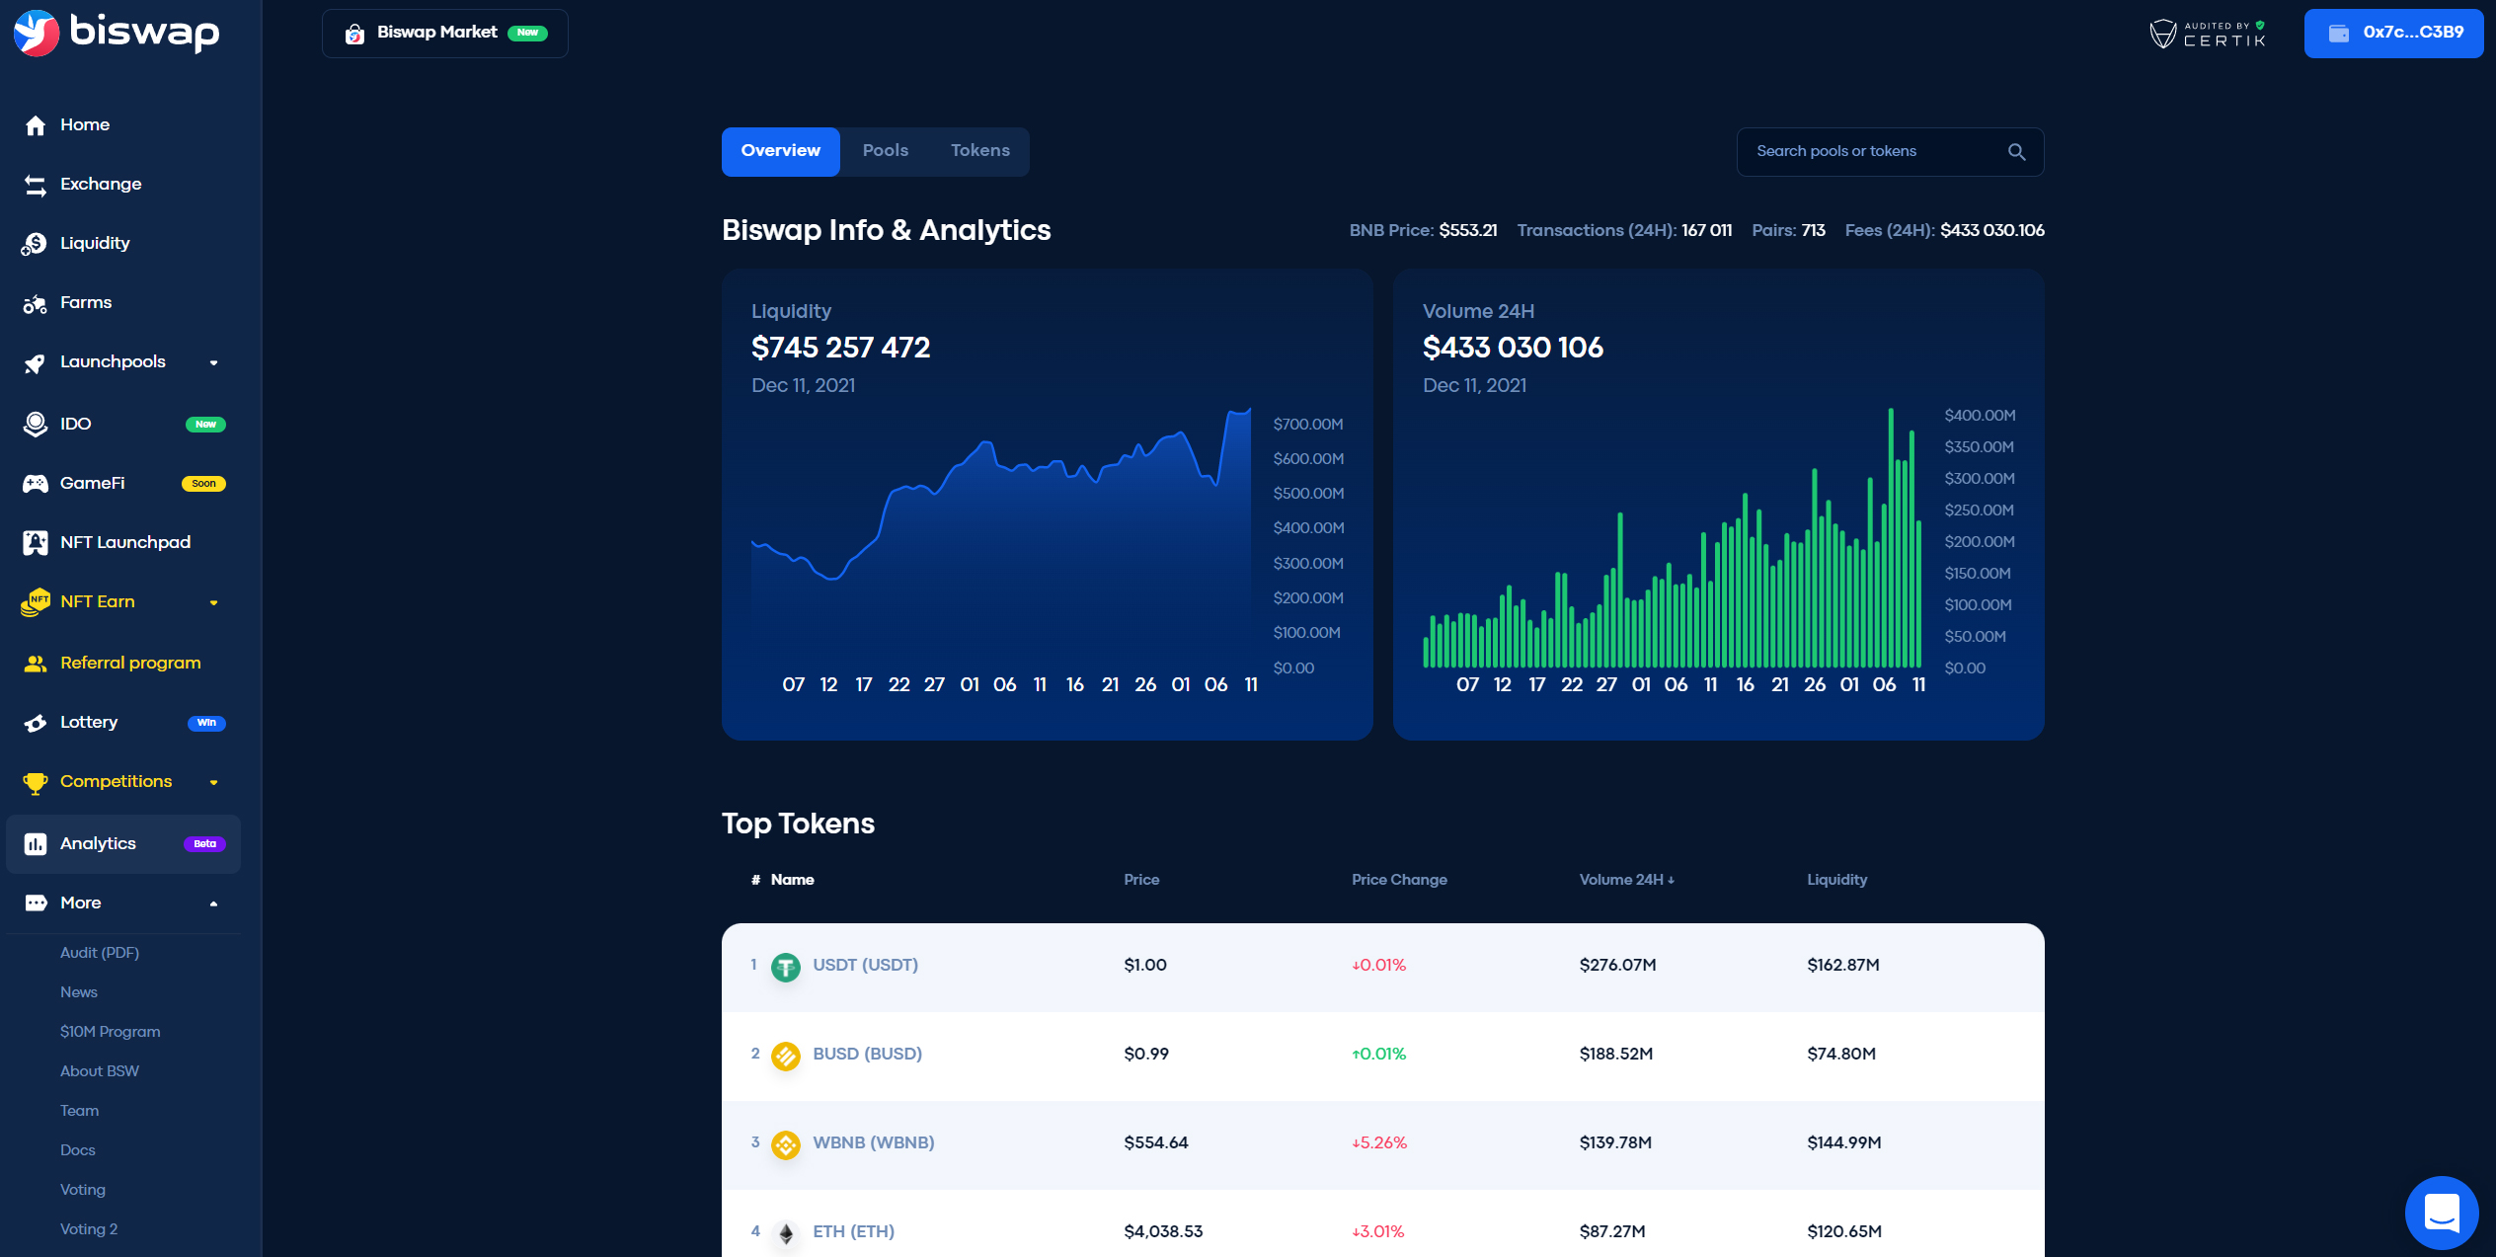The width and height of the screenshot is (2496, 1257).
Task: Sort table by Volume 24H column
Action: tap(1626, 879)
